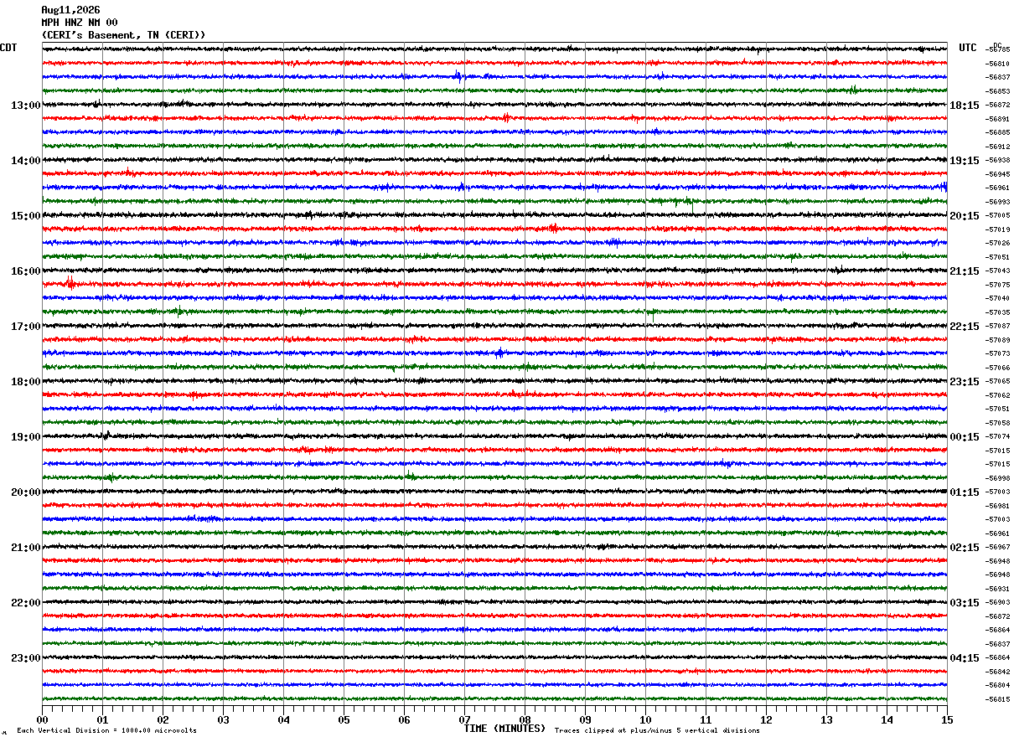Click the DC offset value -56998
This screenshot has width=1014, height=742.
(998, 478)
